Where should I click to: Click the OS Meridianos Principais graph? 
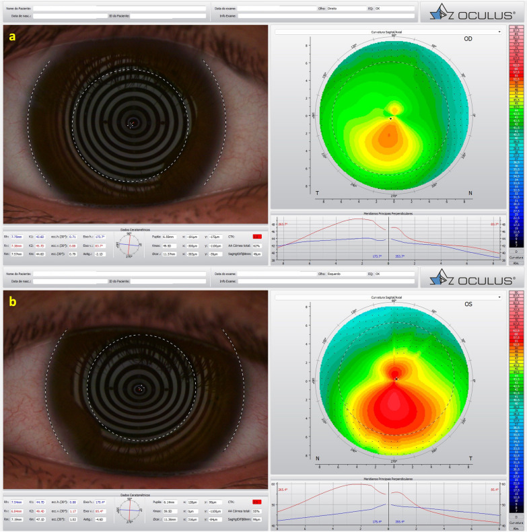[388, 504]
